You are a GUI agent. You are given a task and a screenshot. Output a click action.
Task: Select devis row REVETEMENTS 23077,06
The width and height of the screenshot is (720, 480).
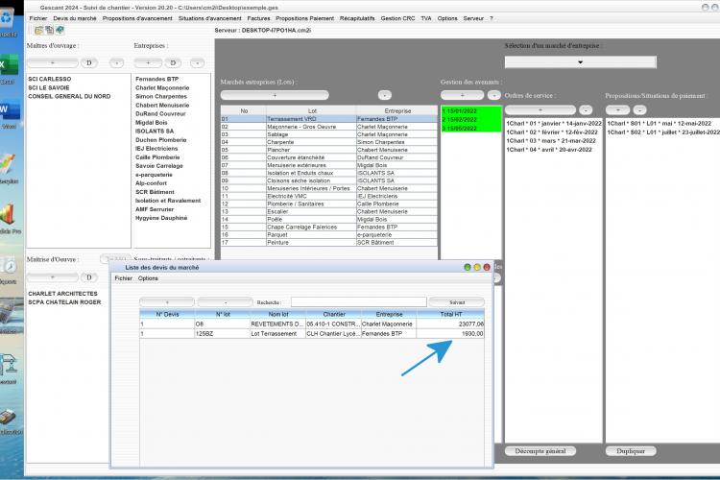click(312, 324)
